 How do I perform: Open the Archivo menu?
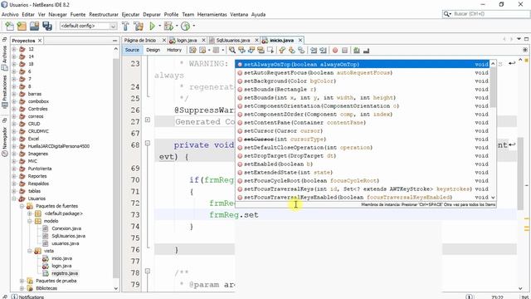10,15
